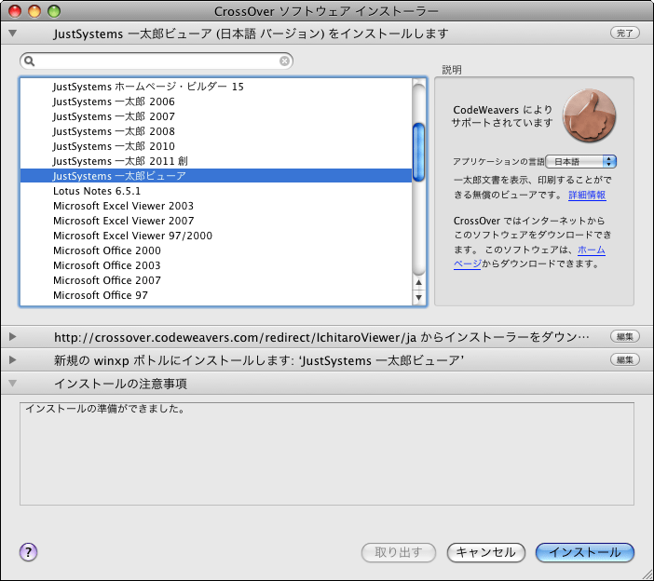
Task: Click the list scroll up arrow
Action: click(418, 282)
